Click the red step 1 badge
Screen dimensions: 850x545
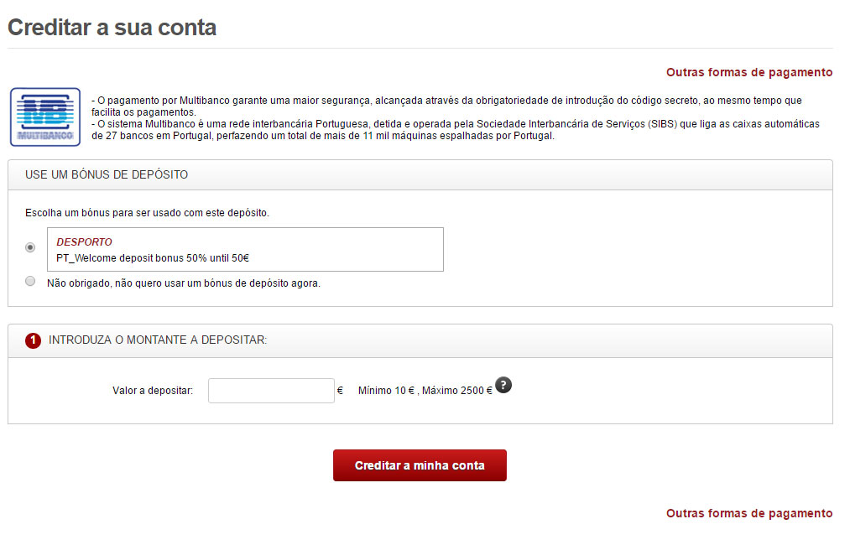pyautogui.click(x=33, y=340)
